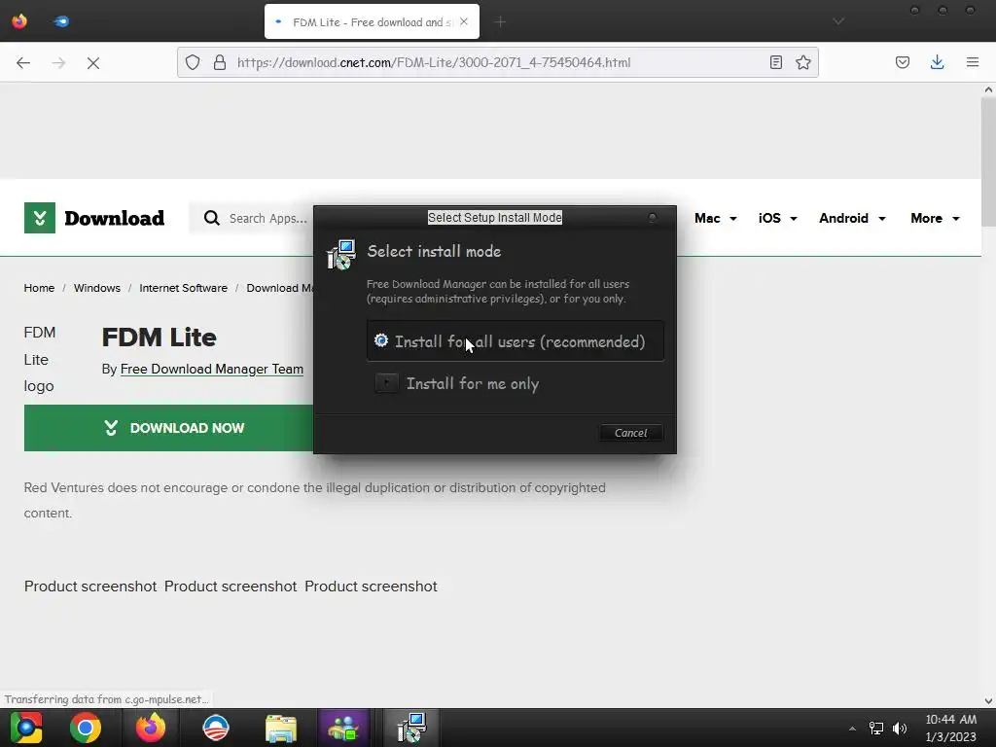Open Firefox downloads panel
Screen dimensions: 996x747
(937, 62)
